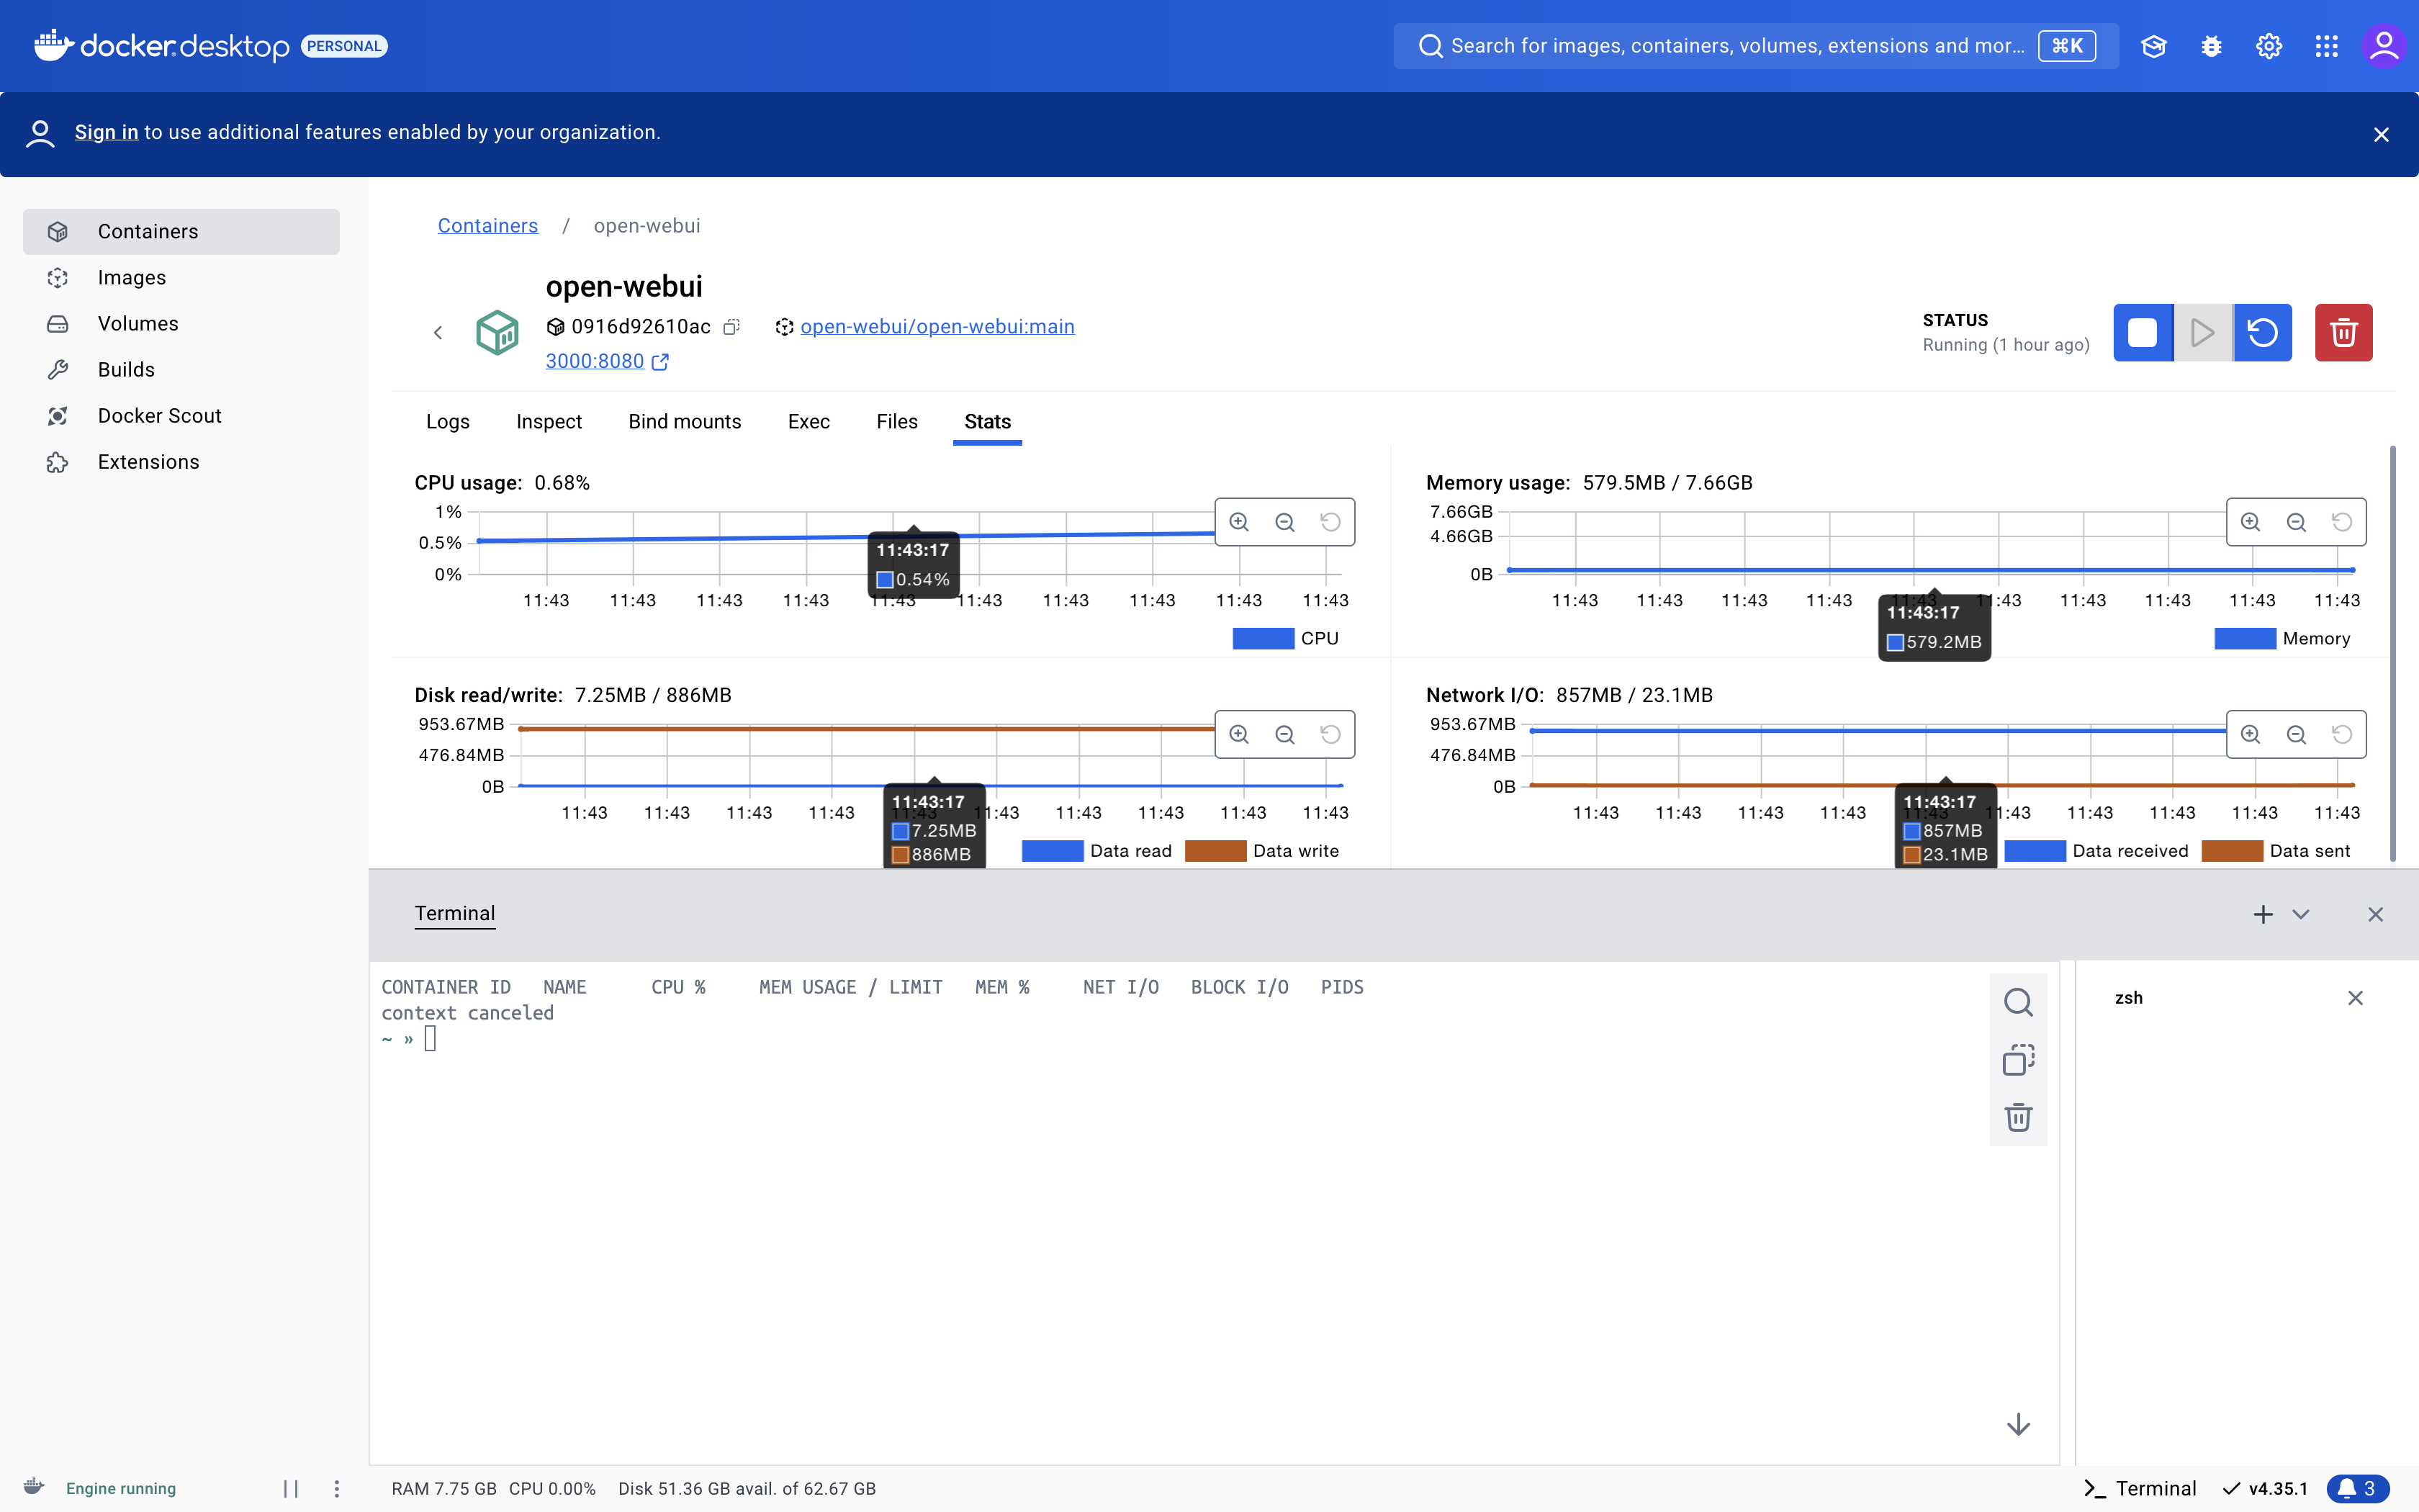Toggle Data sent series legend swatch
The height and width of the screenshot is (1512, 2419).
point(2232,851)
